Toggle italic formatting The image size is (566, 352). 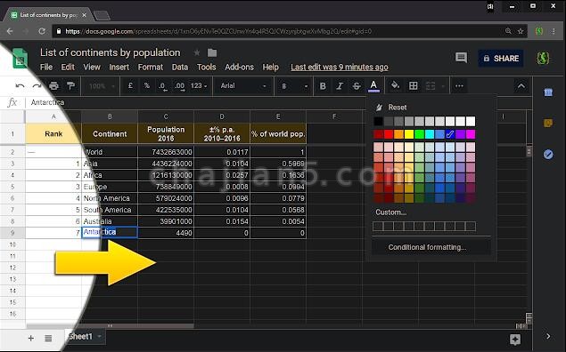coord(340,86)
